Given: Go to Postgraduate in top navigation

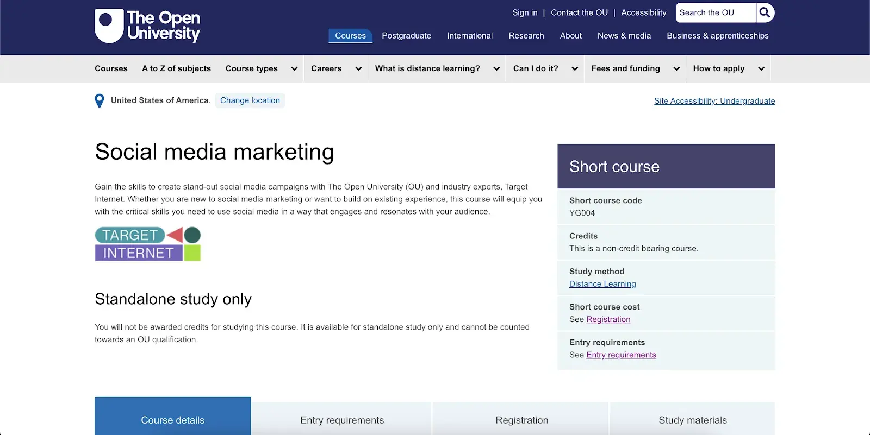Looking at the screenshot, I should coord(406,36).
